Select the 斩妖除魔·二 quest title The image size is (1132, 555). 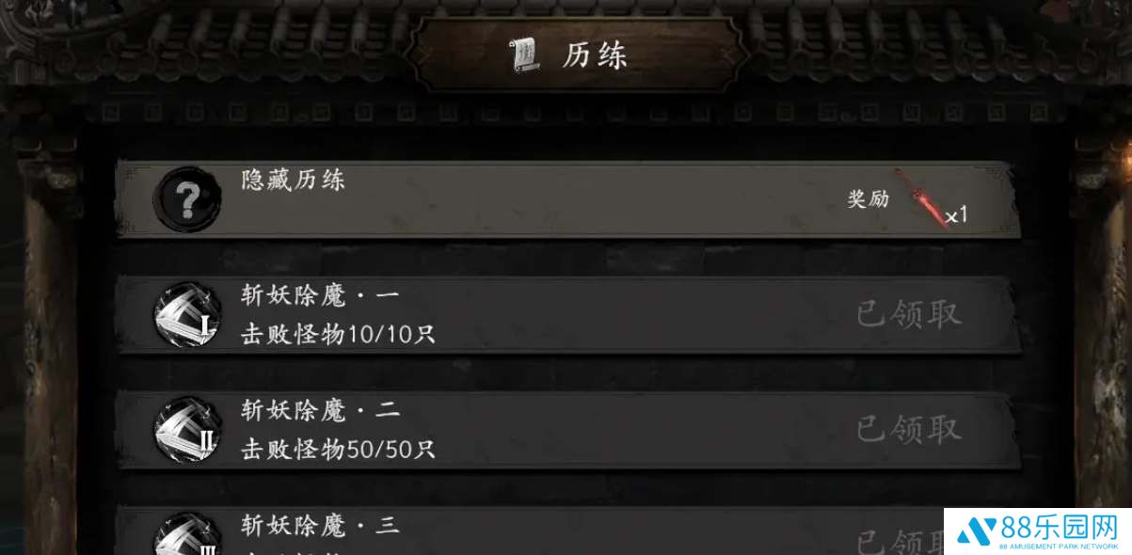(320, 410)
